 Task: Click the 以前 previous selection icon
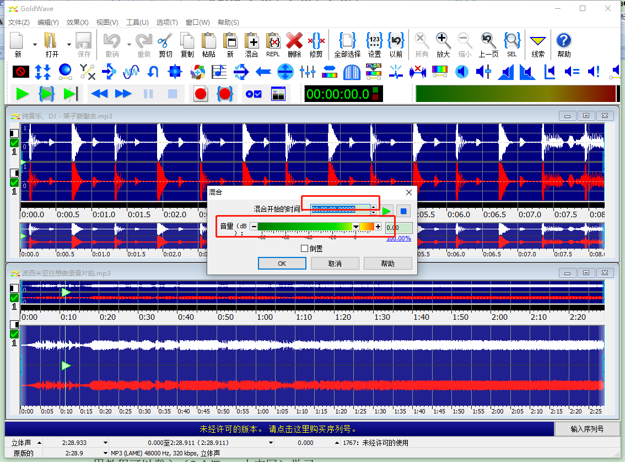point(396,41)
